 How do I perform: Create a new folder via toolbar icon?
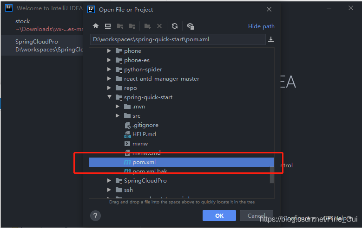pos(147,26)
